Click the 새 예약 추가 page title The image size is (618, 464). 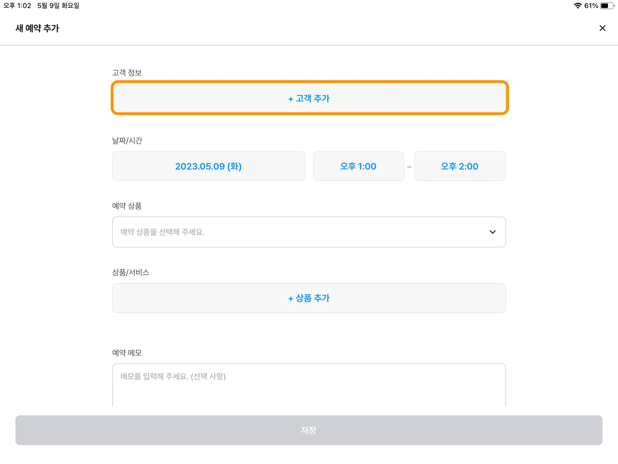(37, 28)
